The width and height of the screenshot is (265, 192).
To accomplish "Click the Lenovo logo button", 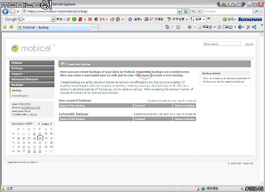I will 250,19.
